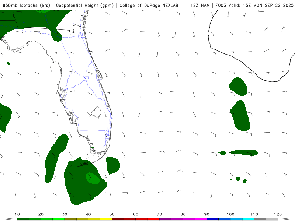Viewport: 295px width, 221px height.
Task: Click the legend value 30
Action: click(65, 214)
